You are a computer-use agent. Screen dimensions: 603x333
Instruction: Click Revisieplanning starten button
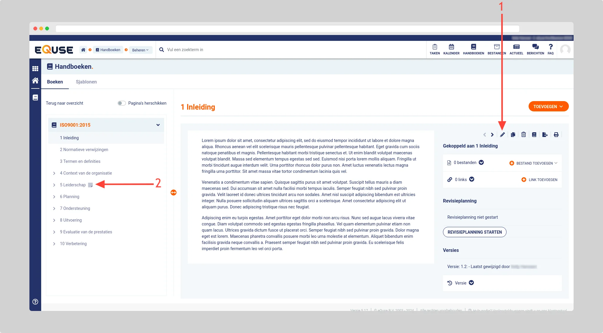474,232
